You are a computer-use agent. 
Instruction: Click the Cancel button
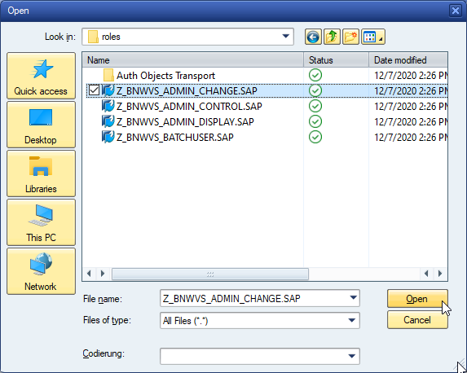pos(417,320)
